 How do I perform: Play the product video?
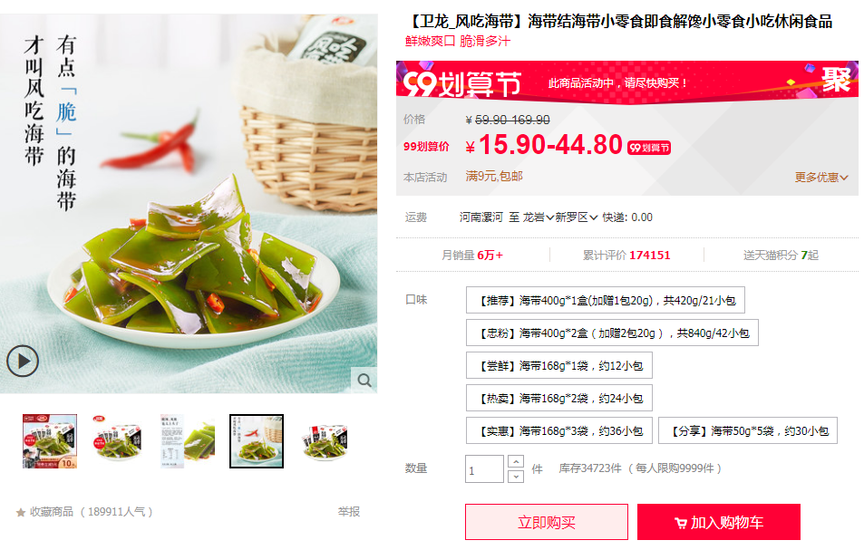click(x=23, y=361)
